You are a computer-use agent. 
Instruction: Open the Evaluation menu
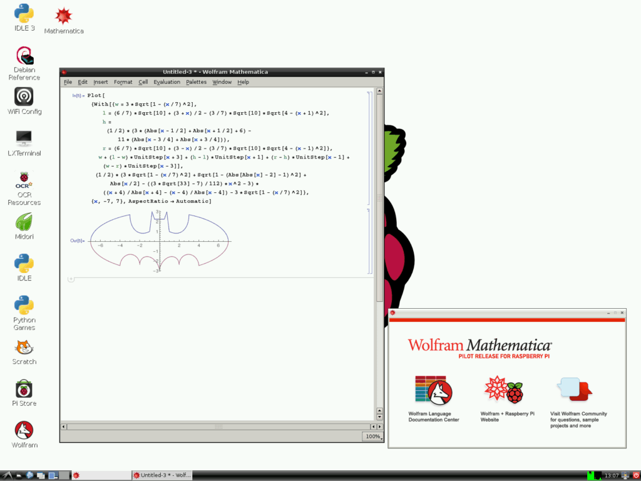[x=167, y=82]
